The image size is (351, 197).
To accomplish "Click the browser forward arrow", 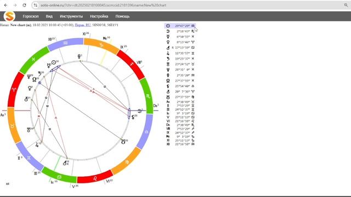I will click(x=15, y=5).
